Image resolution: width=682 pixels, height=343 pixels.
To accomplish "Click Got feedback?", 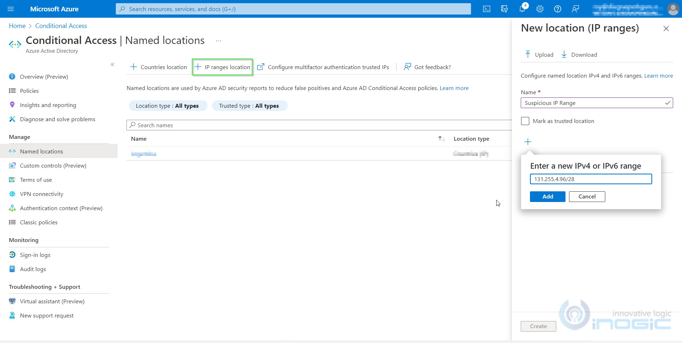I will coord(427,67).
